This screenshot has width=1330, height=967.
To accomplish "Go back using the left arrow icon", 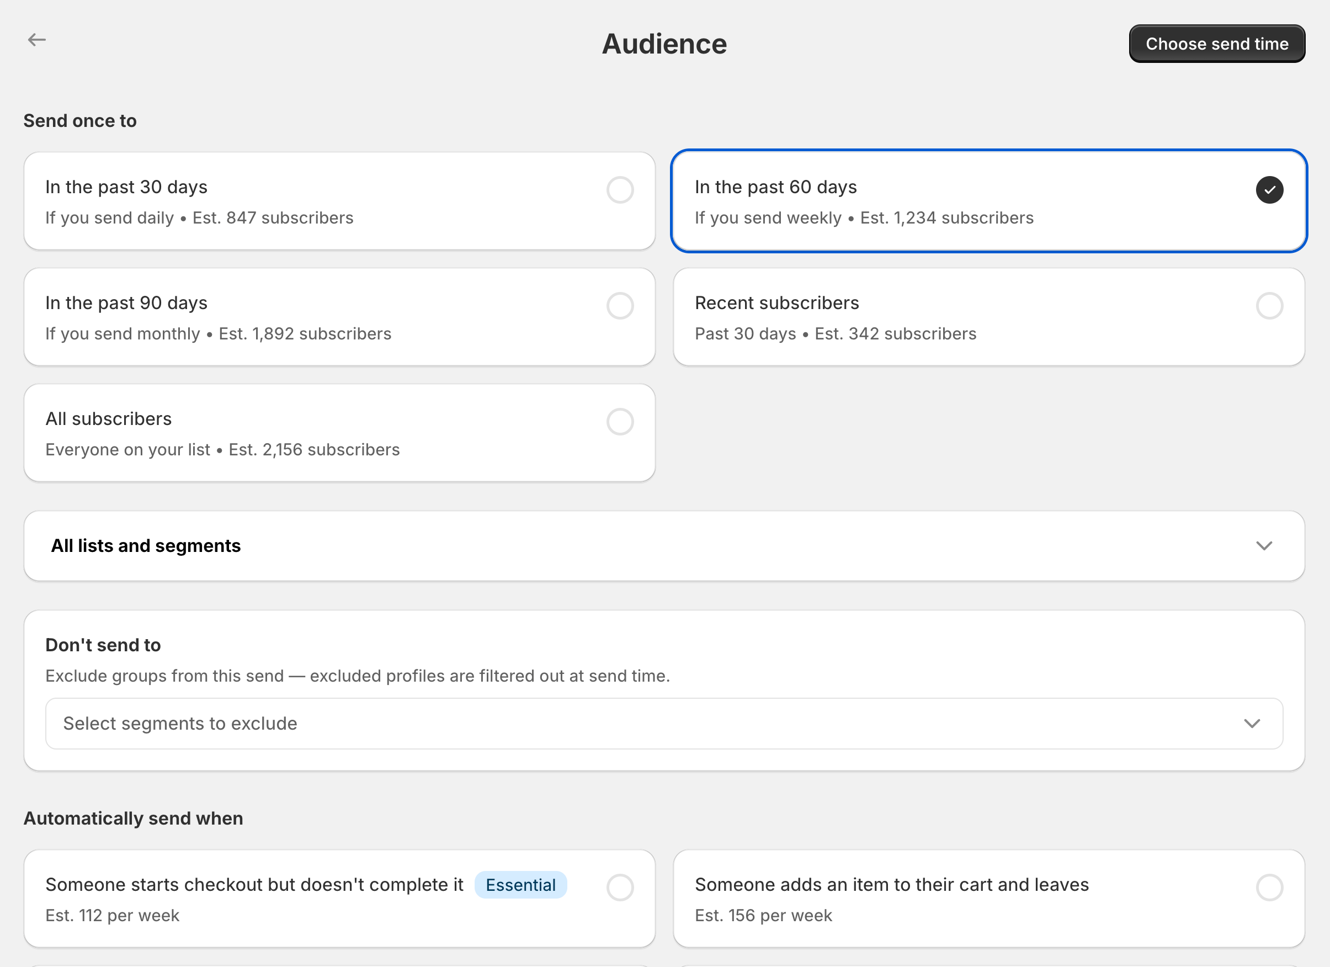I will 37,40.
